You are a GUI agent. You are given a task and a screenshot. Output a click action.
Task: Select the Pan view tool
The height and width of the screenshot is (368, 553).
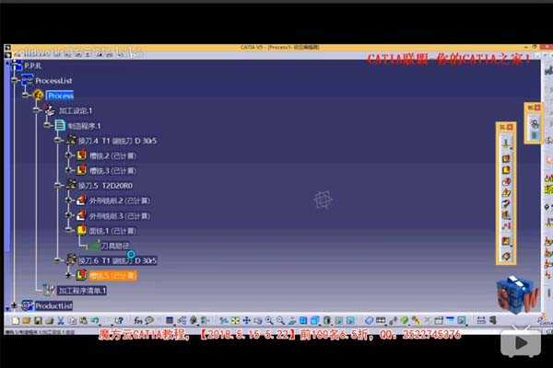(246, 320)
